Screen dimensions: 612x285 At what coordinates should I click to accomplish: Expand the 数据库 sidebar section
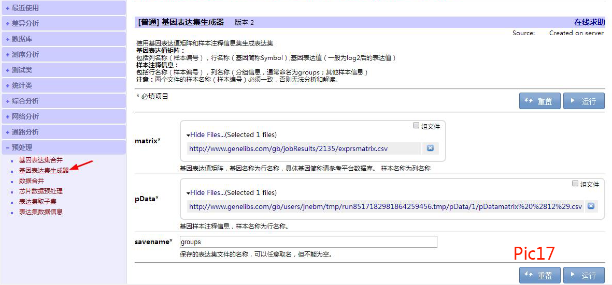[x=22, y=39]
